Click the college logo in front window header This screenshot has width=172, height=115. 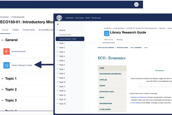pos(59,18)
